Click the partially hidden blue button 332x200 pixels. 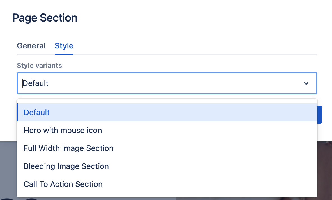[x=320, y=115]
